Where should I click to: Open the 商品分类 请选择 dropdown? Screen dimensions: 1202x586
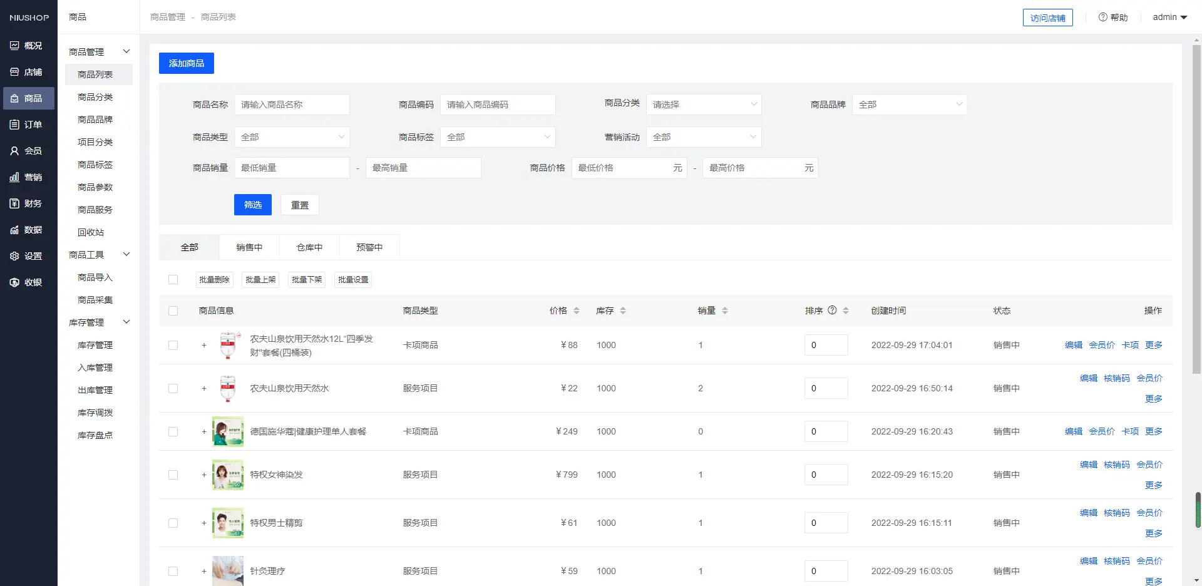coord(703,105)
